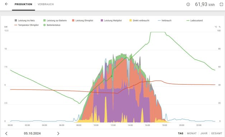
Task: Open the date 05.10.2024 picker
Action: (x=32, y=133)
